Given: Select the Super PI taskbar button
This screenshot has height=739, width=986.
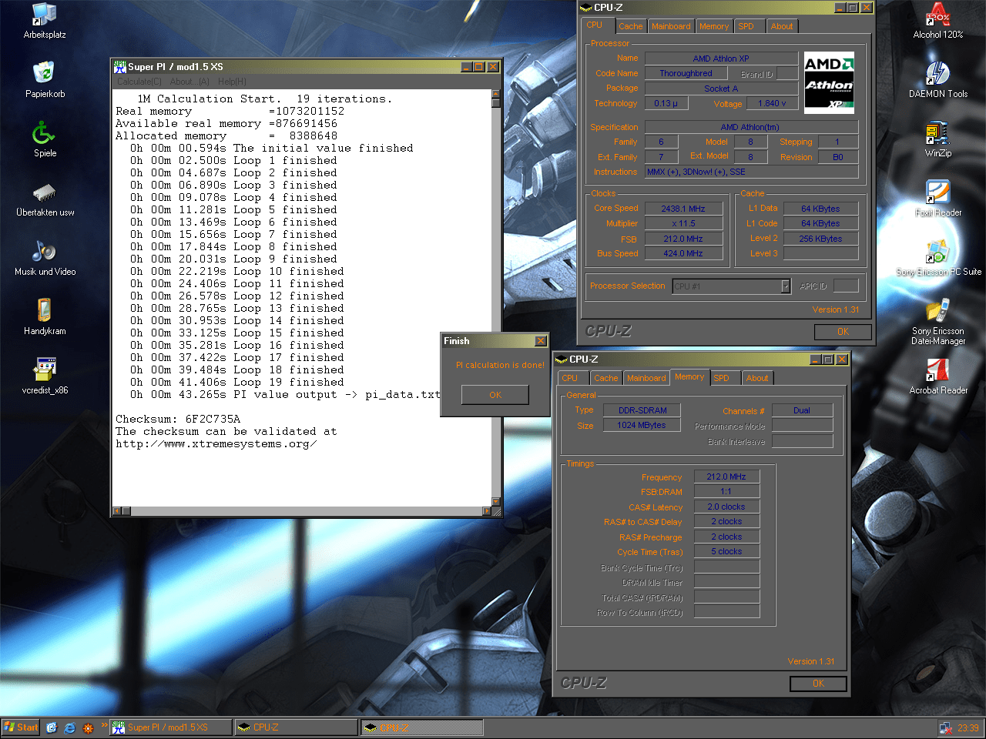Looking at the screenshot, I should point(169,727).
